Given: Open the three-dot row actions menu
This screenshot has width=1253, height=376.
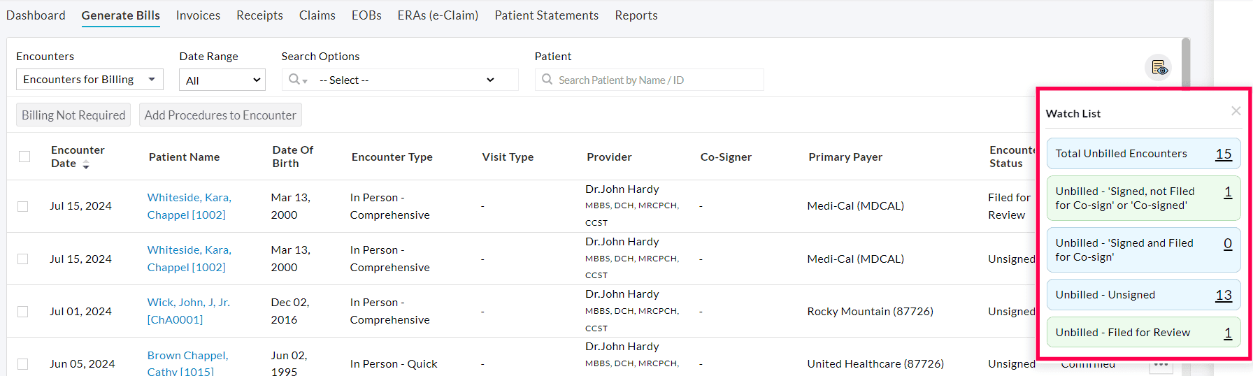Looking at the screenshot, I should click(x=1161, y=365).
